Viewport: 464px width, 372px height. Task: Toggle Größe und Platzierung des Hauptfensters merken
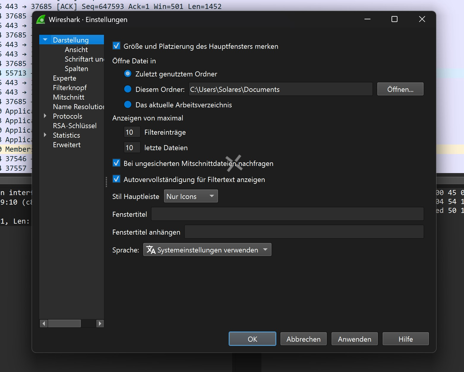pos(116,46)
